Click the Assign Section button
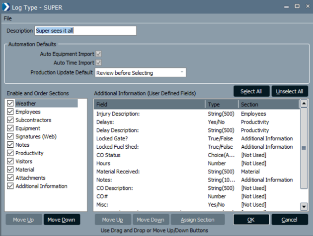Viewport: 313px width, 236px height. pos(197,220)
